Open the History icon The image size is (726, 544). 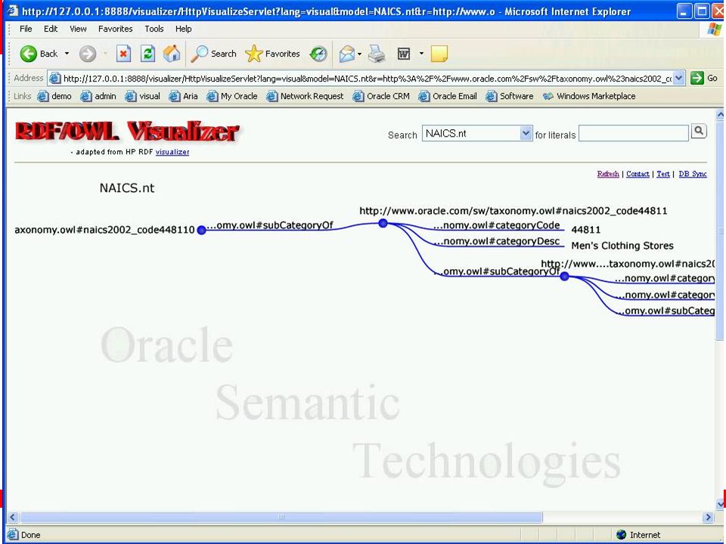tap(318, 54)
